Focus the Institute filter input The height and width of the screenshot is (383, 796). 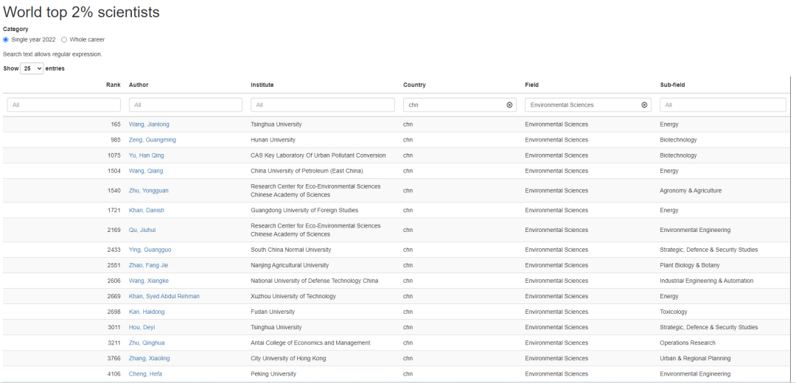322,105
